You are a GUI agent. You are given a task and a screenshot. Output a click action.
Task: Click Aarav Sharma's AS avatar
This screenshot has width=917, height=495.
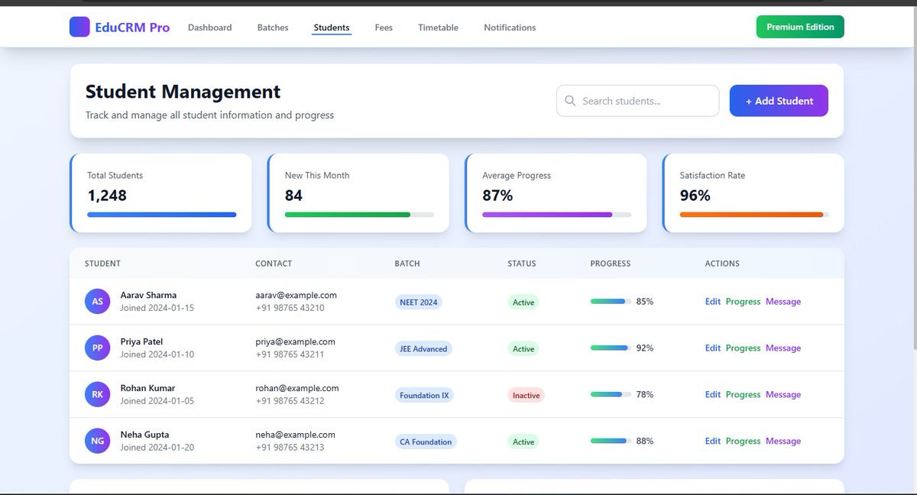(x=97, y=301)
